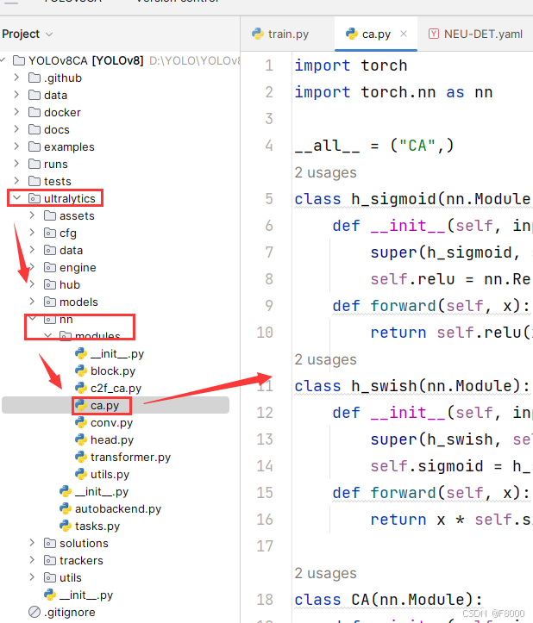Select the utils folder under ultralytics
Image resolution: width=533 pixels, height=623 pixels.
[x=71, y=577]
